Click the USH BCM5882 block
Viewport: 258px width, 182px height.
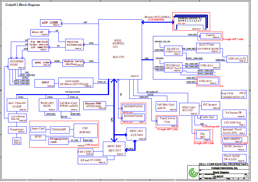pyautogui.click(x=85, y=130)
